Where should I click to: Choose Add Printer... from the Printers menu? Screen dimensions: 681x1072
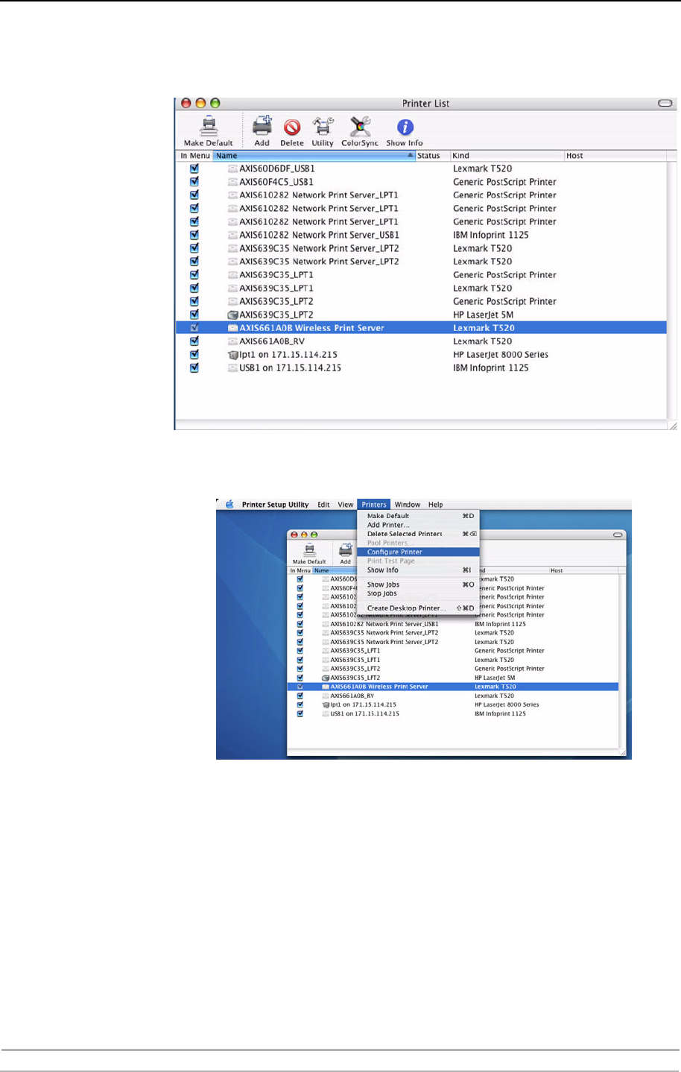pos(418,525)
